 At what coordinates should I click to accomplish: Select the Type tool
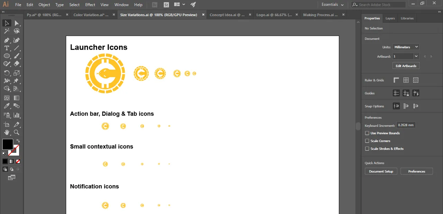tap(7, 48)
